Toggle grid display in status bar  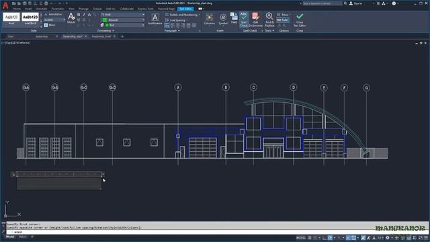point(310,237)
